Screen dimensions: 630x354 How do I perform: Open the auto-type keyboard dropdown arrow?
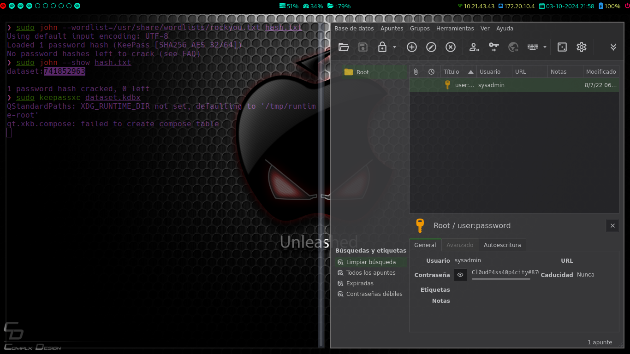point(545,47)
